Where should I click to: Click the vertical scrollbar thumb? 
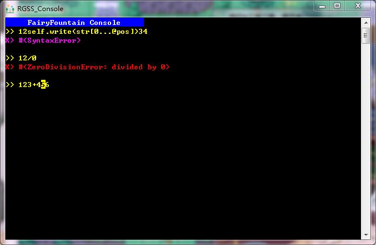(365, 35)
